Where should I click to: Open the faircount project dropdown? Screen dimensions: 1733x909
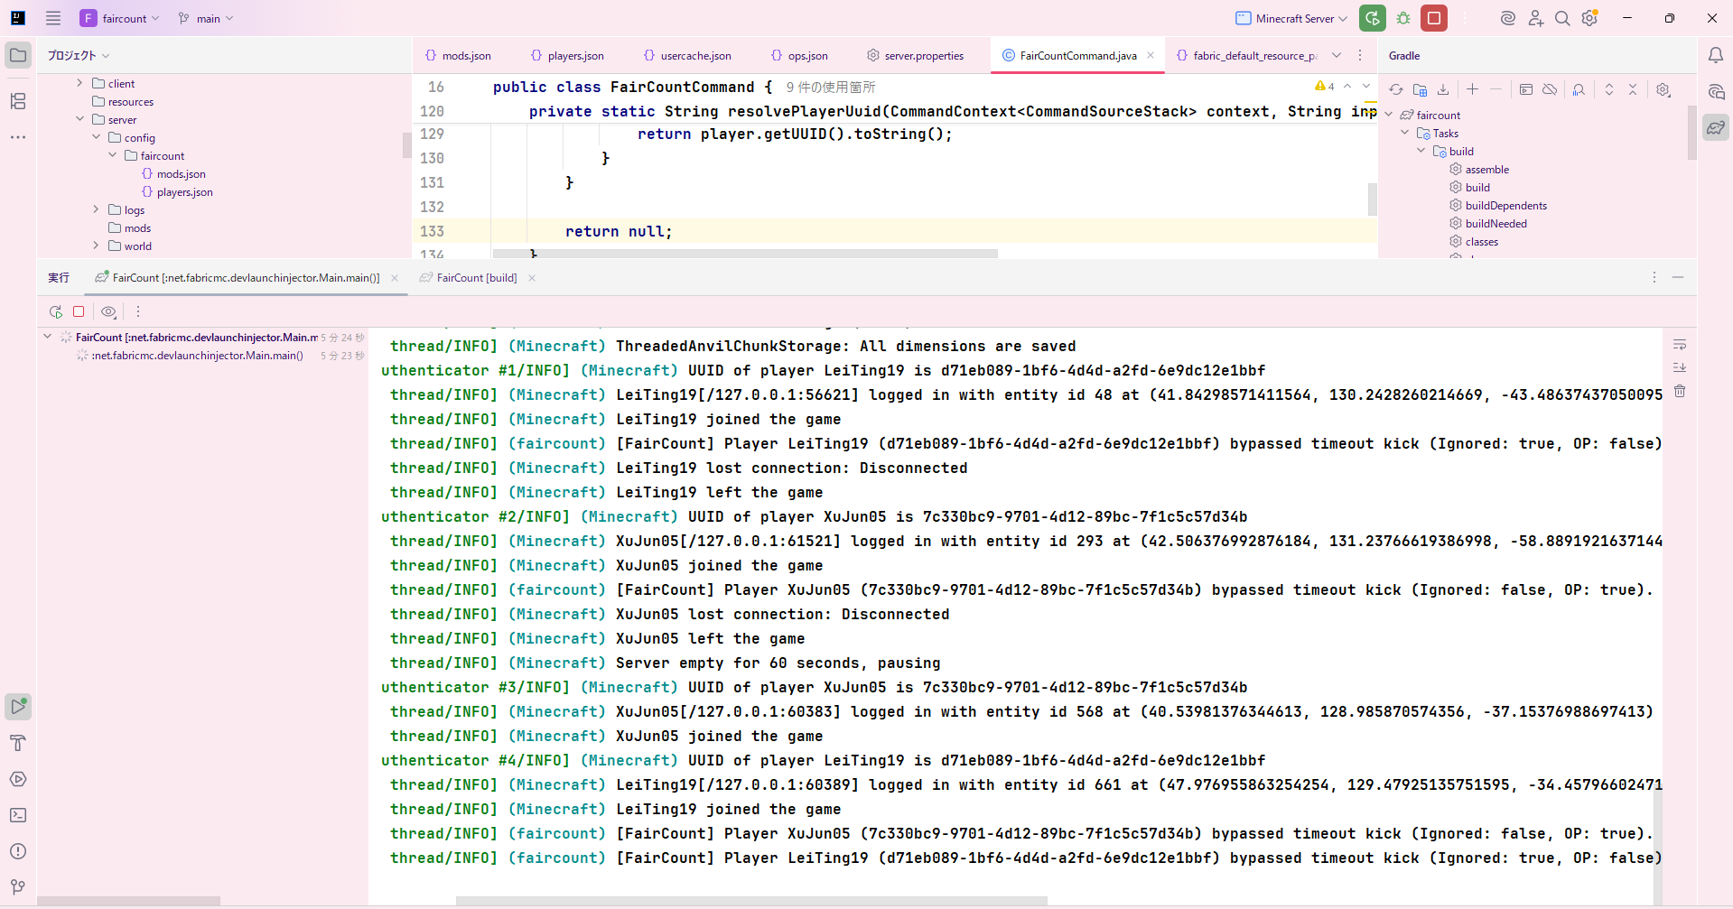(120, 18)
